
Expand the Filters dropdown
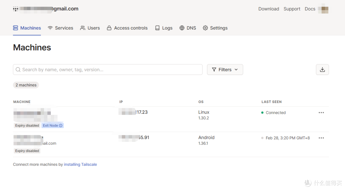(x=225, y=69)
